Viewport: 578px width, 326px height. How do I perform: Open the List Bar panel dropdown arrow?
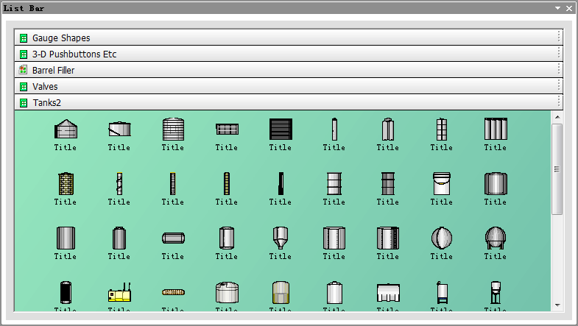coord(559,8)
